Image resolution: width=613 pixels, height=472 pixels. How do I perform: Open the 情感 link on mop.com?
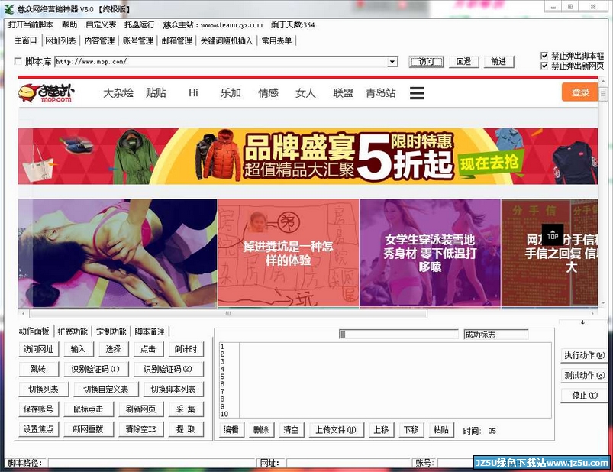click(268, 93)
